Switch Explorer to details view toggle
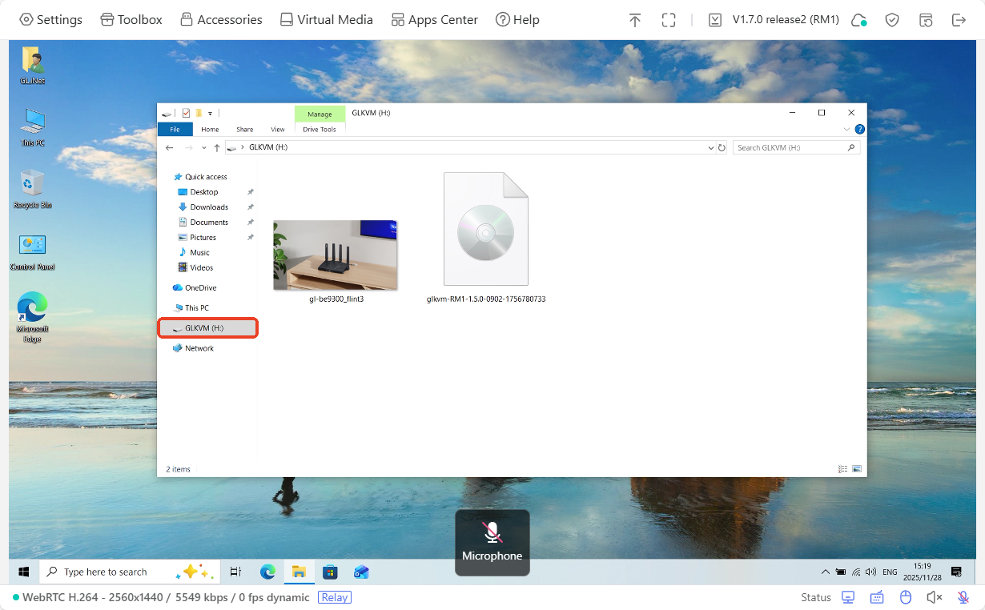Screen dimensions: 985x610 pos(842,468)
